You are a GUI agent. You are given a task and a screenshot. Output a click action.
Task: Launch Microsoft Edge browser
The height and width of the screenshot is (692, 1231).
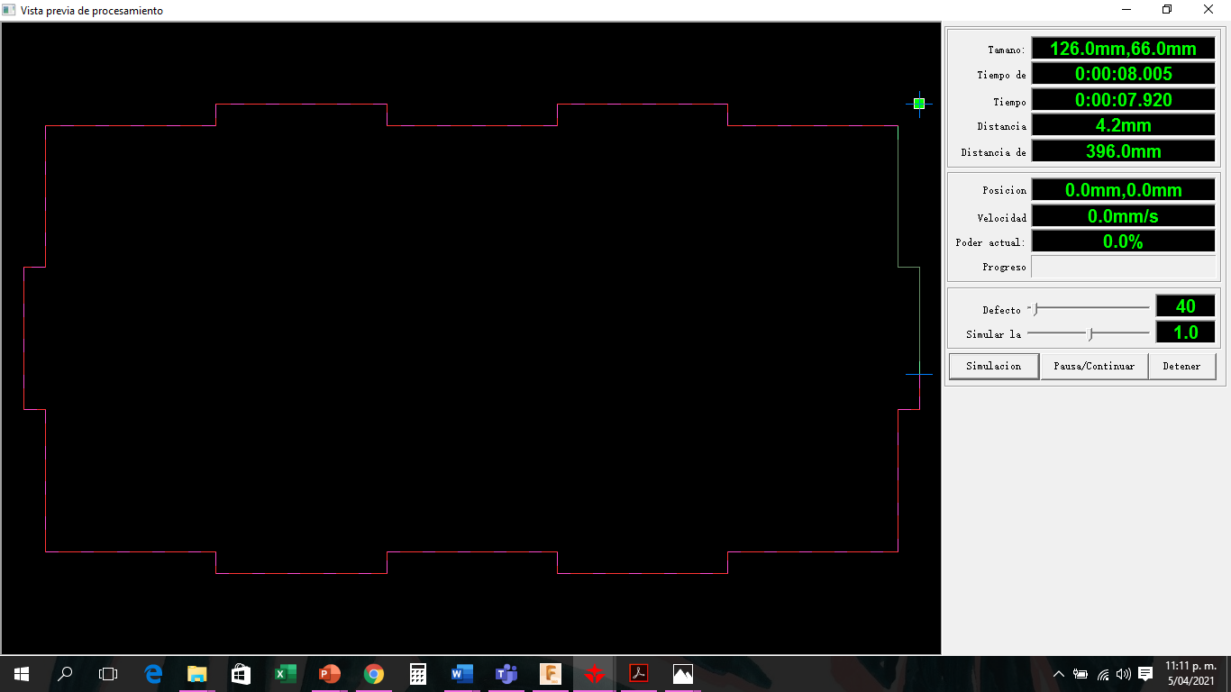pyautogui.click(x=153, y=674)
